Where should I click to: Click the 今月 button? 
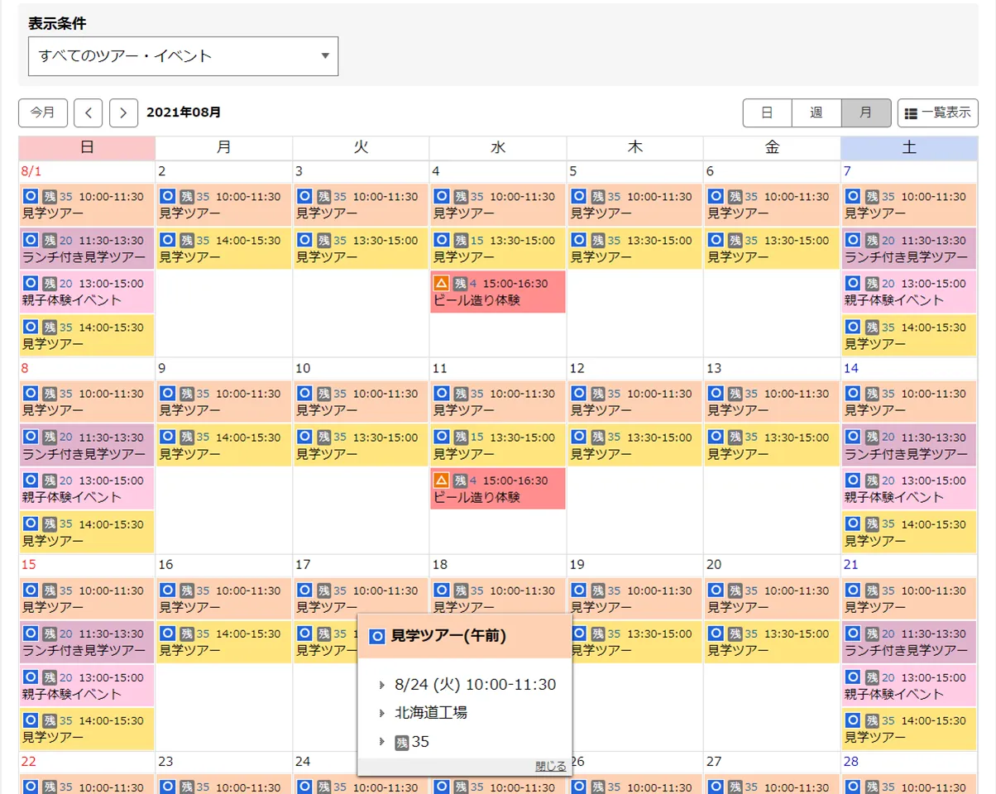(43, 112)
